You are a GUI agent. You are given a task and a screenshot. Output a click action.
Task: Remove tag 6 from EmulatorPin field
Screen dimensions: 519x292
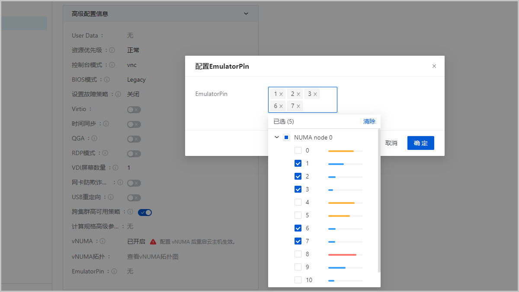pos(281,106)
